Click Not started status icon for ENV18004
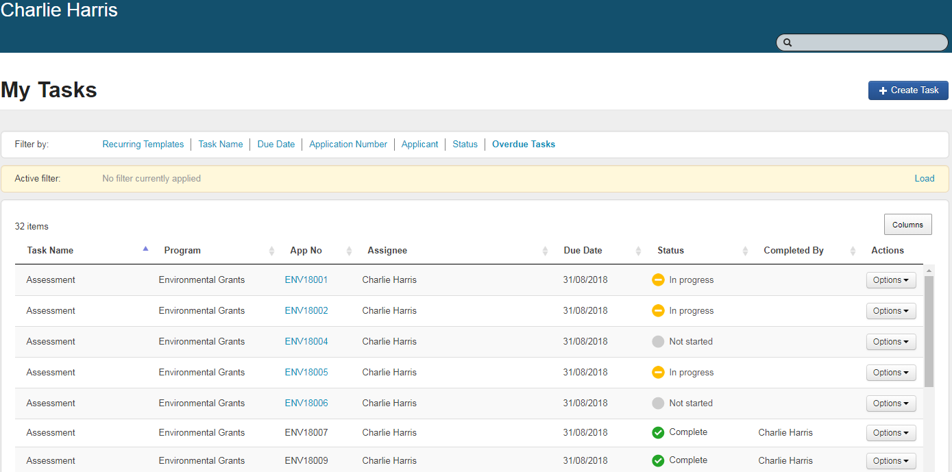This screenshot has height=472, width=952. (658, 342)
